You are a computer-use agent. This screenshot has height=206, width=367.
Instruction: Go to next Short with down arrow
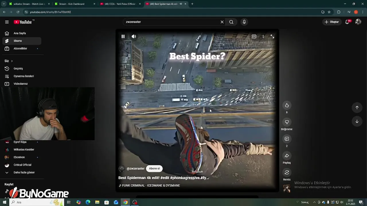pyautogui.click(x=357, y=121)
